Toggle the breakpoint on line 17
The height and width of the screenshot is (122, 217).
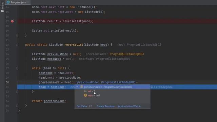[x=12, y=21]
